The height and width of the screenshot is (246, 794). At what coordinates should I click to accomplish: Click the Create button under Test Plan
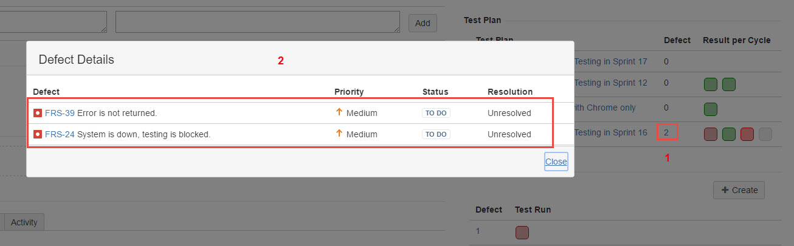click(x=739, y=190)
